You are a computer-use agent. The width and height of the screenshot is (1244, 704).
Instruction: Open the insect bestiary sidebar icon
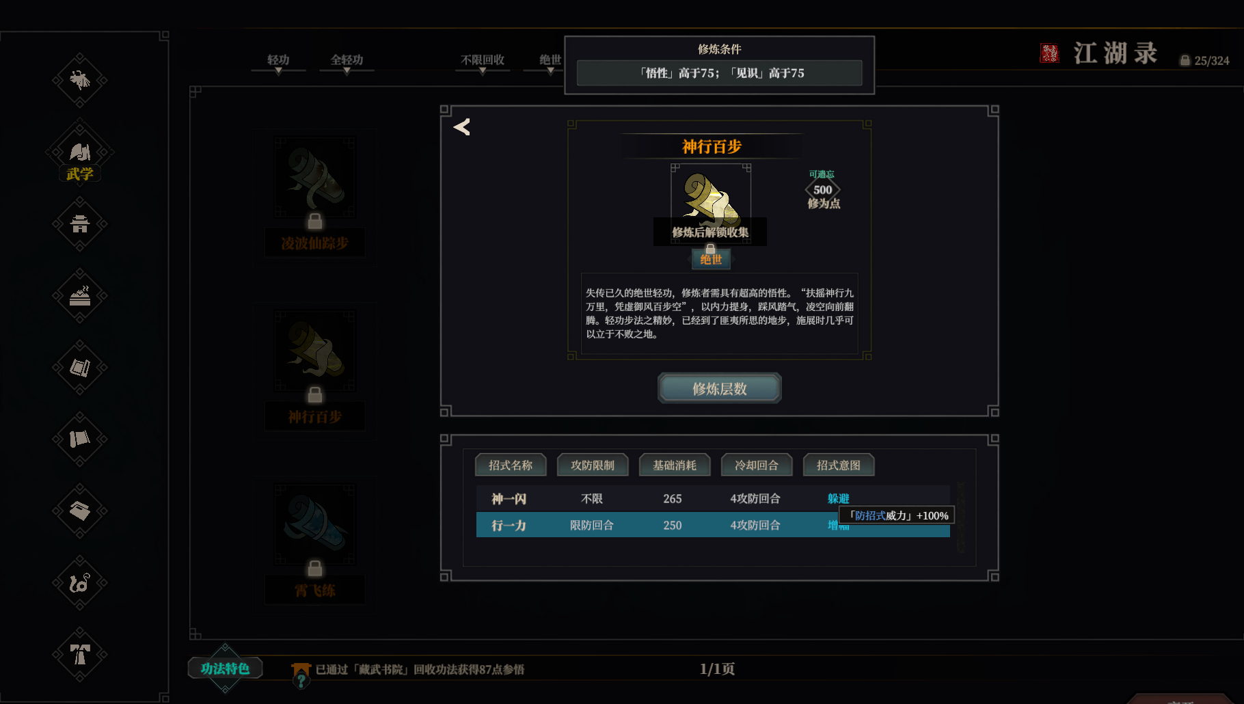click(x=80, y=81)
